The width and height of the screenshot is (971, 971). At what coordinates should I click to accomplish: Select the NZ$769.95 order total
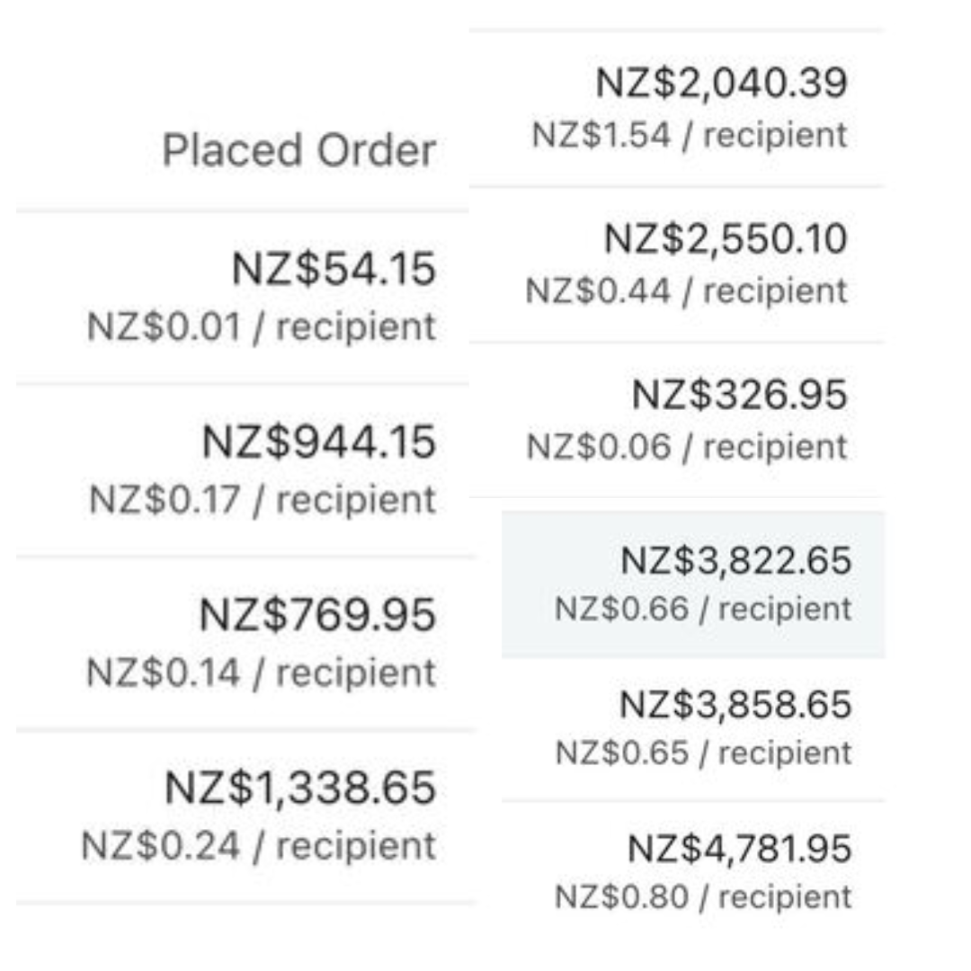pos(317,616)
